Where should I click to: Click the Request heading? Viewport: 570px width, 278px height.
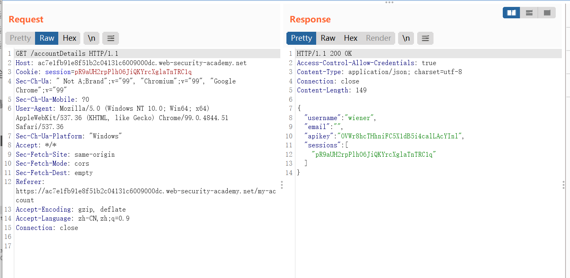pyautogui.click(x=26, y=20)
